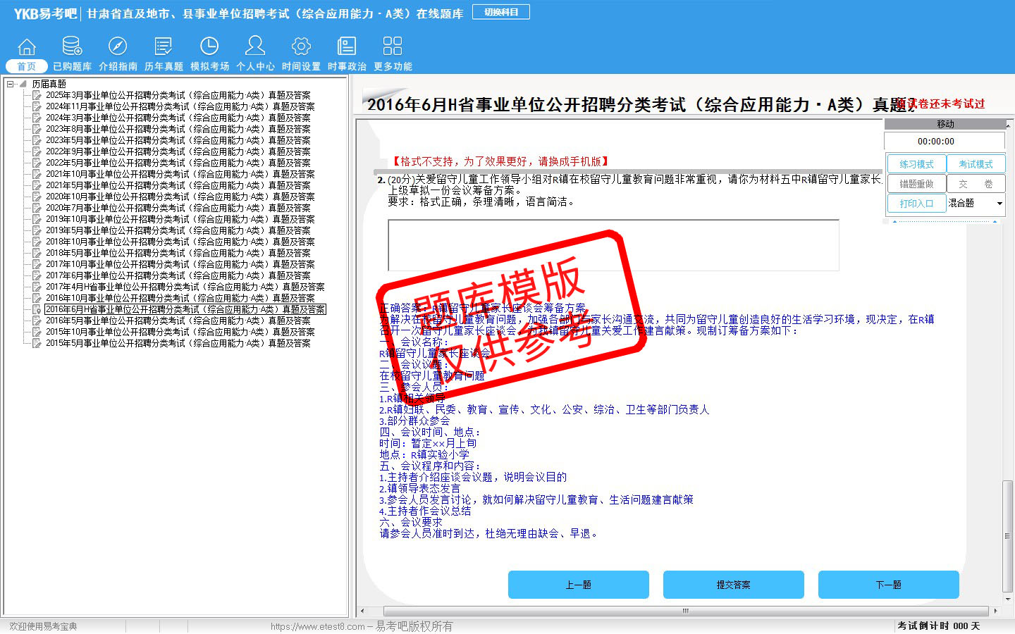Click the answer text input box
The image size is (1015, 634).
[613, 245]
